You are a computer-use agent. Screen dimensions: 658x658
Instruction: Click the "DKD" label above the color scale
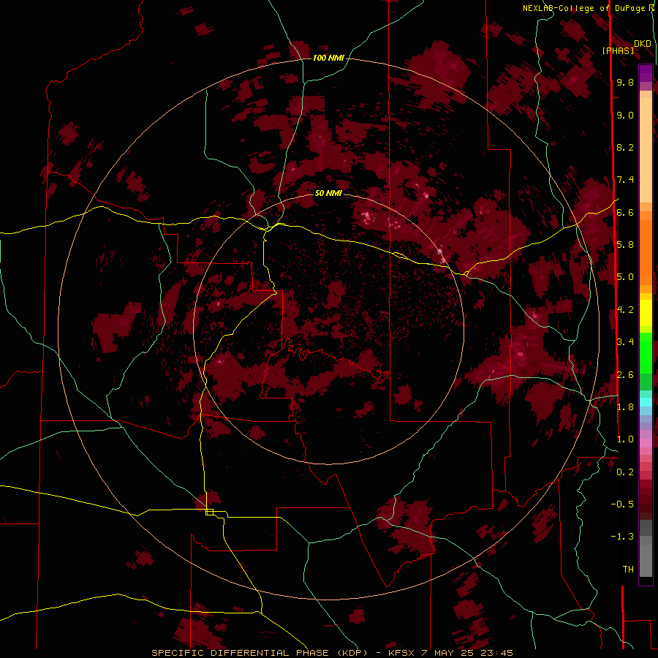(643, 43)
